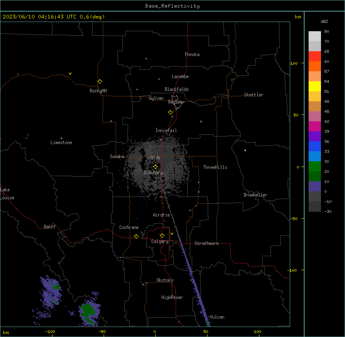Image resolution: width=345 pixels, height=337 pixels.
Task: Select the red 60 dBZ color swatch
Action: [x=315, y=56]
